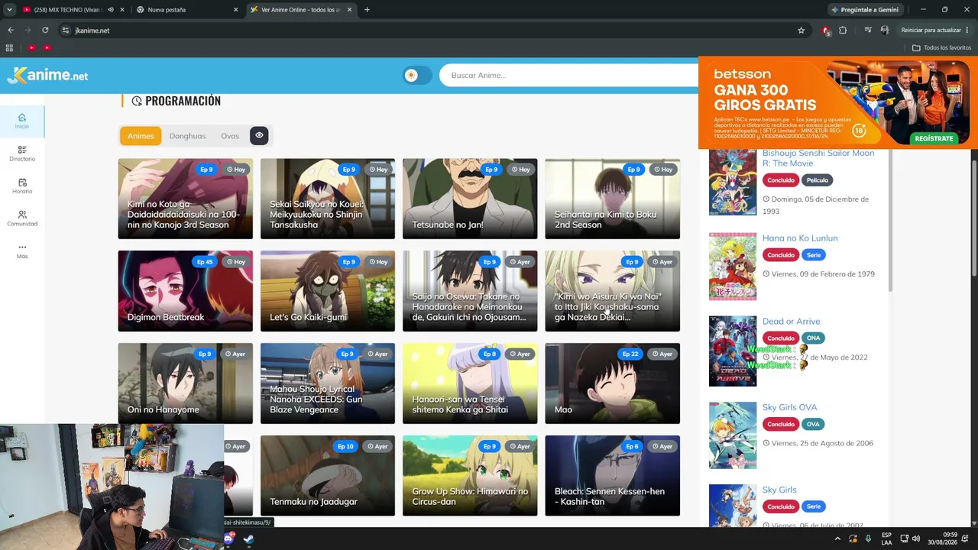The width and height of the screenshot is (978, 550).
Task: Open Kimi no Koto ga Daidaidaidaidaisuki card
Action: pos(185,199)
